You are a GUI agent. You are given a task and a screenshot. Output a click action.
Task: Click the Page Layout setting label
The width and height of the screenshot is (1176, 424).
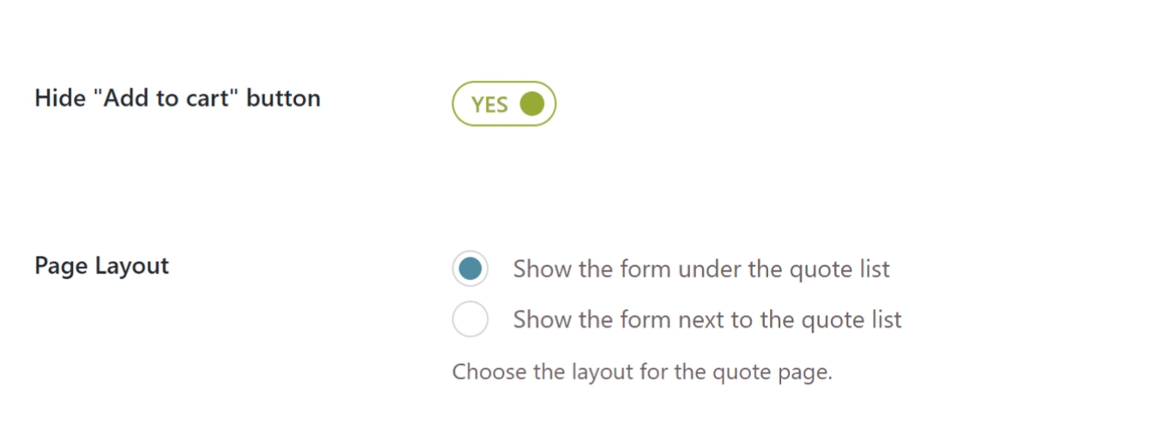tap(101, 265)
